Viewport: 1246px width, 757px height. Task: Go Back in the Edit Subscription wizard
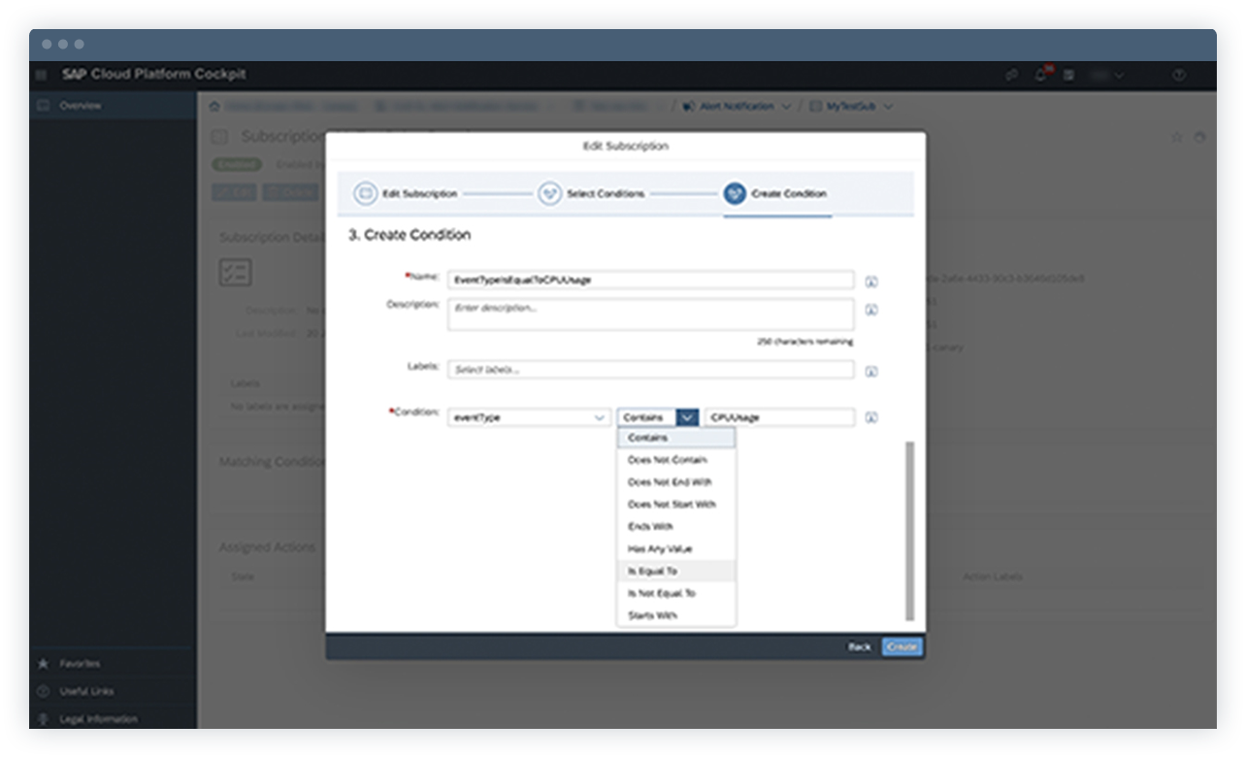point(861,645)
